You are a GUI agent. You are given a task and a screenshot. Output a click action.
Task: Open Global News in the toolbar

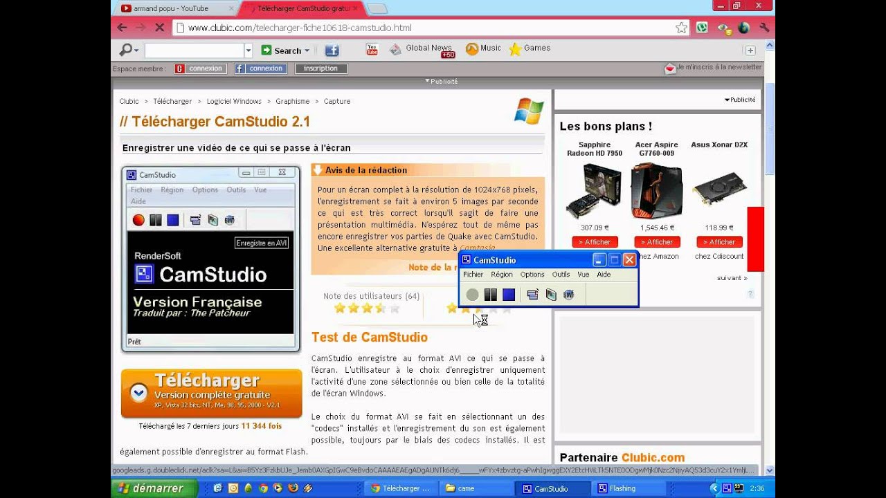(x=421, y=49)
